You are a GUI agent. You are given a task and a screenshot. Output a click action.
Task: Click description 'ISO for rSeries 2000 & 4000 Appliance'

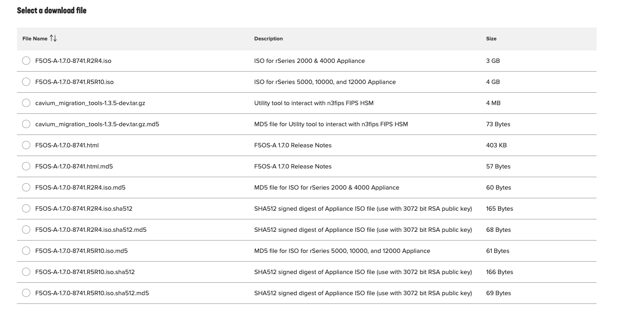(x=310, y=61)
